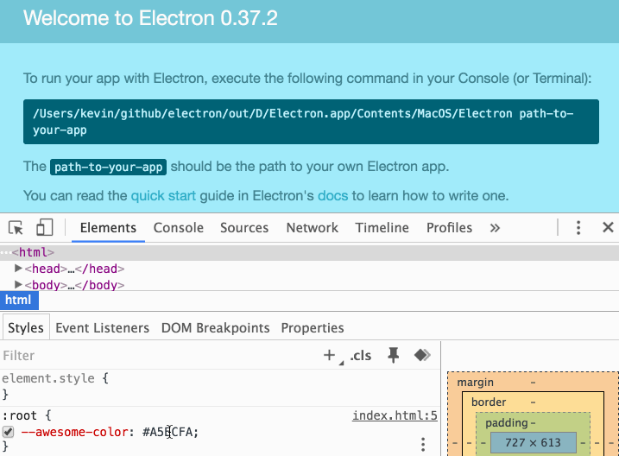Select the html node in DOM tree
This screenshot has width=619, height=456.
tap(309, 252)
